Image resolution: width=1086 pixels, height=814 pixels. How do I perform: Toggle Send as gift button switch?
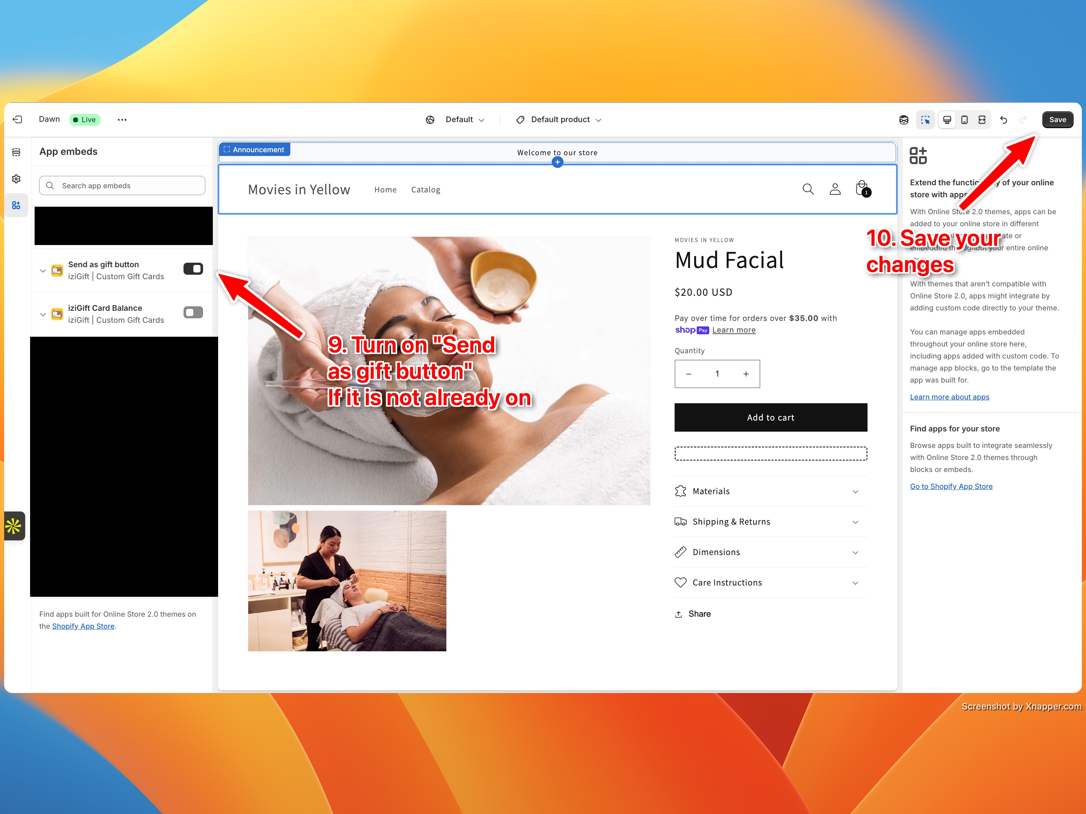coord(193,269)
